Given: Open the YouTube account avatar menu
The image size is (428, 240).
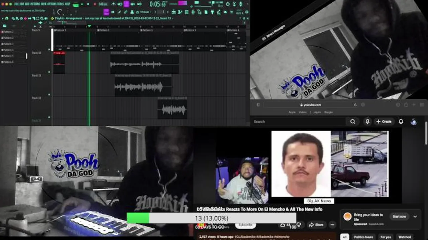Looking at the screenshot, I should [x=414, y=122].
